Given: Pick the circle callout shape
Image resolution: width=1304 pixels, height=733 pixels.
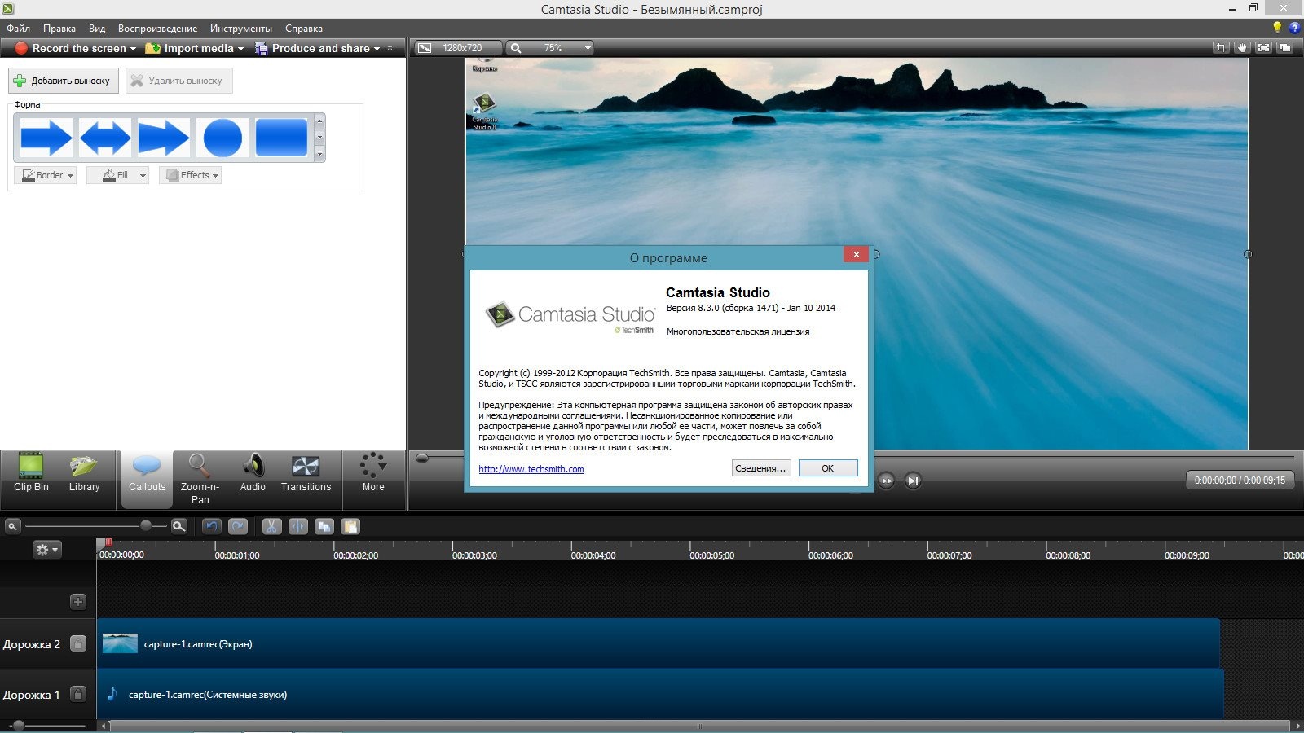Looking at the screenshot, I should [x=222, y=138].
